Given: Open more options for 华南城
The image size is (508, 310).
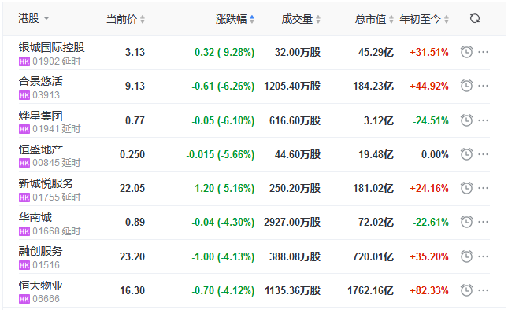Looking at the screenshot, I should (483, 222).
